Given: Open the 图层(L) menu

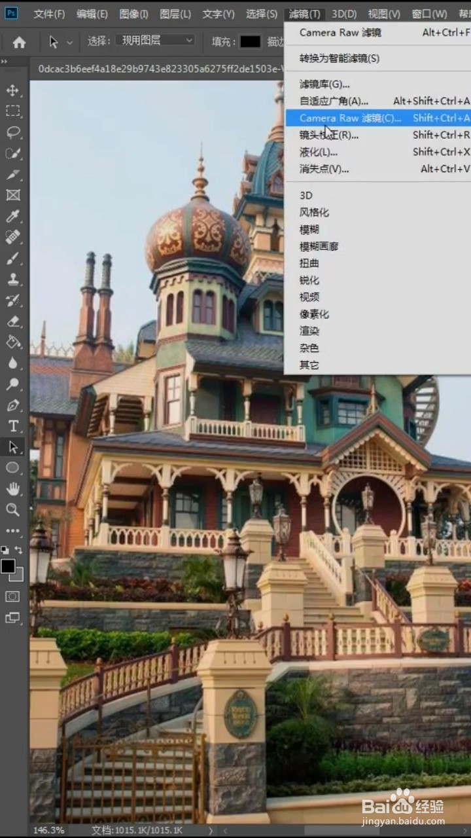Looking at the screenshot, I should 175,14.
